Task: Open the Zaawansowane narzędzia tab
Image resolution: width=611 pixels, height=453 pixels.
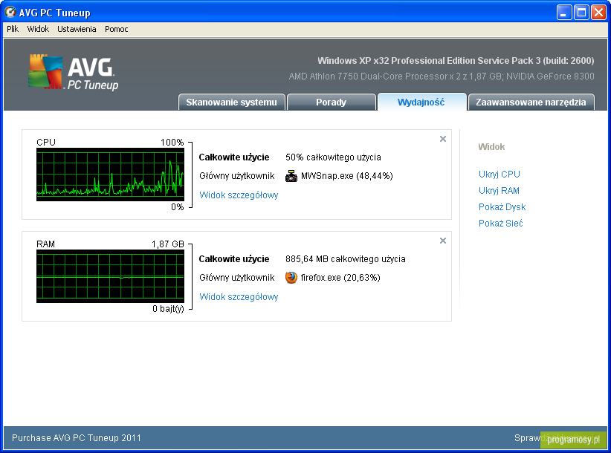Action: coord(531,102)
